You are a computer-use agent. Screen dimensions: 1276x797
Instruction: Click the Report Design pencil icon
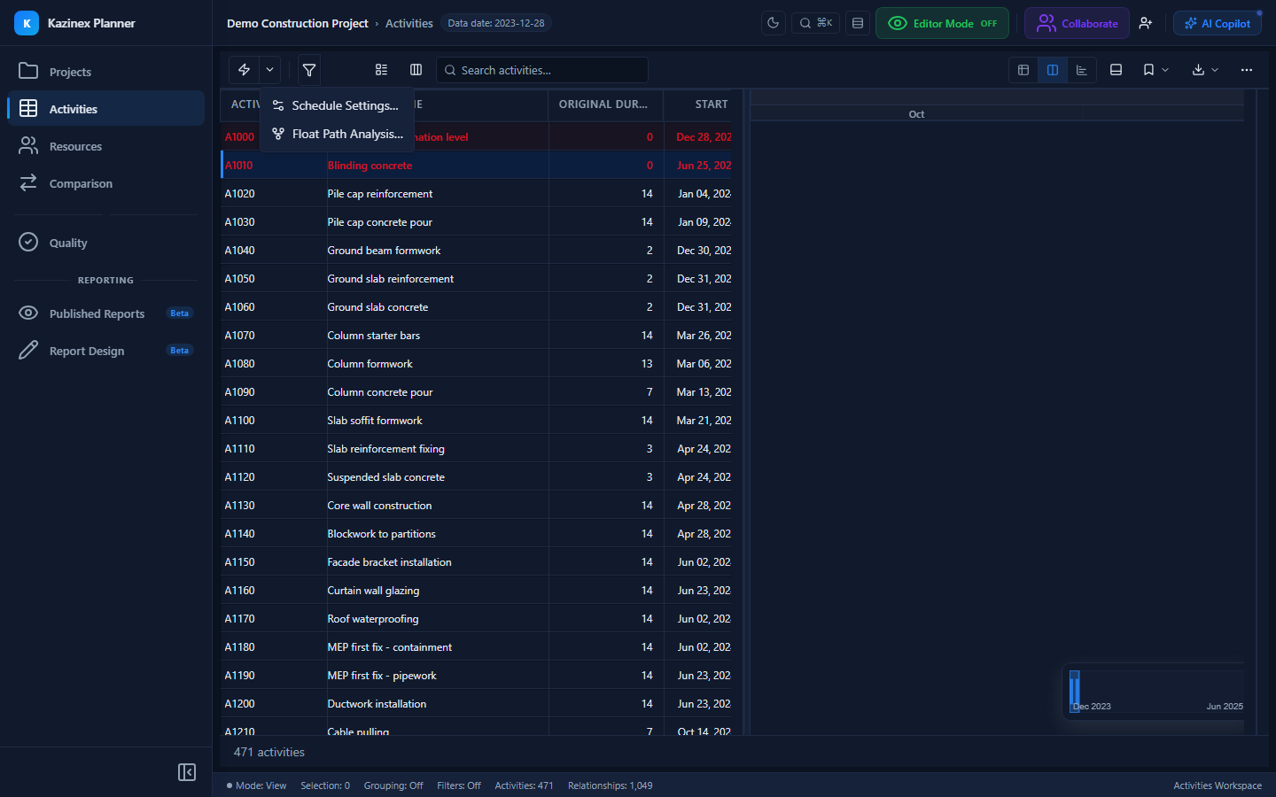(28, 350)
